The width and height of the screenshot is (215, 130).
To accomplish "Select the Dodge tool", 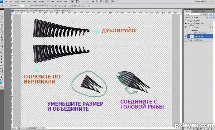I will (x=2, y=53).
